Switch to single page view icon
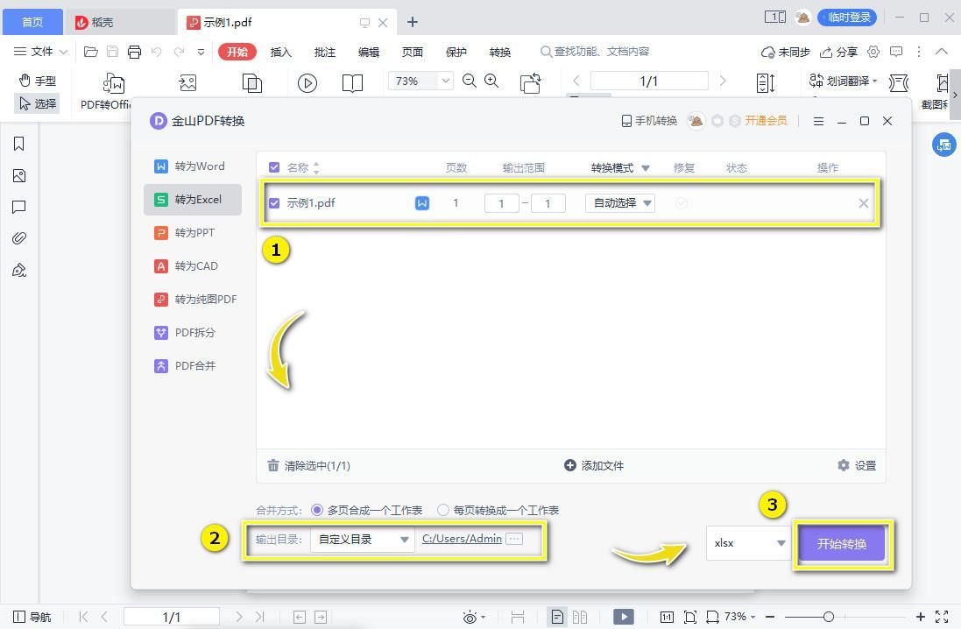The height and width of the screenshot is (629, 961). pos(557,617)
